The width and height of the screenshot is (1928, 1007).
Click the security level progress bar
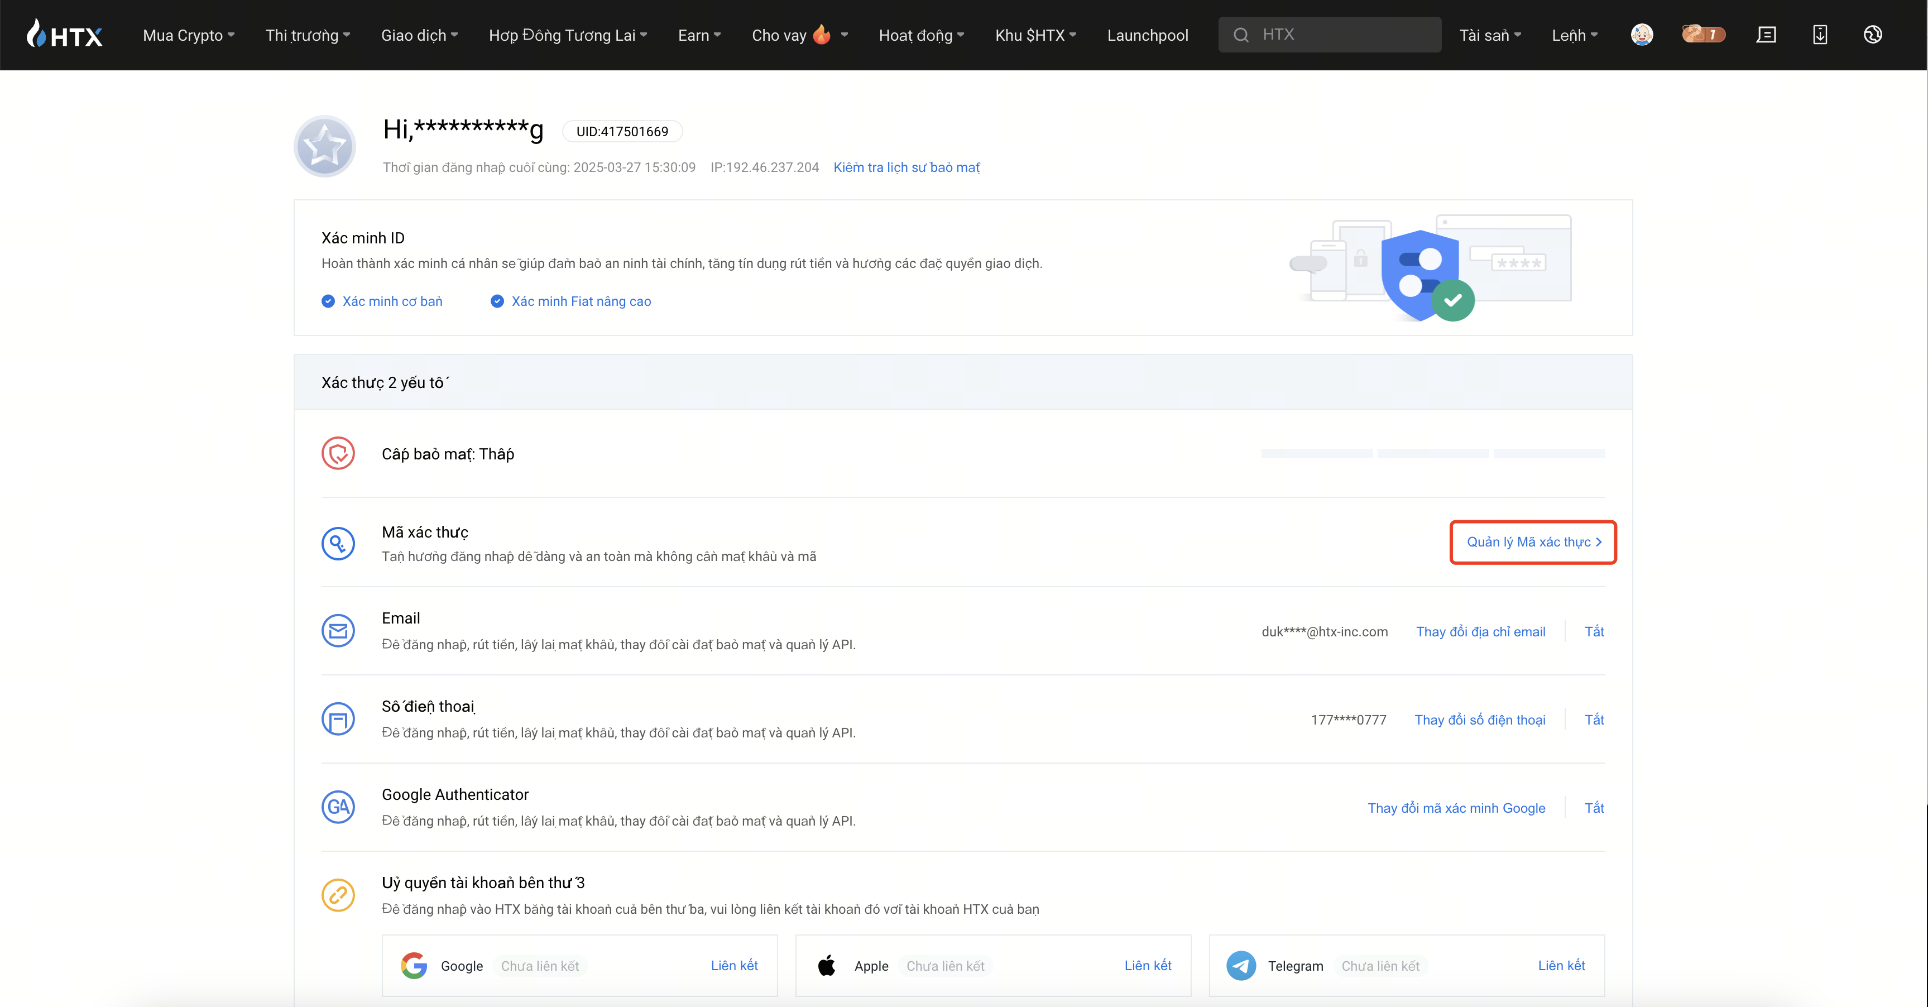(1432, 453)
